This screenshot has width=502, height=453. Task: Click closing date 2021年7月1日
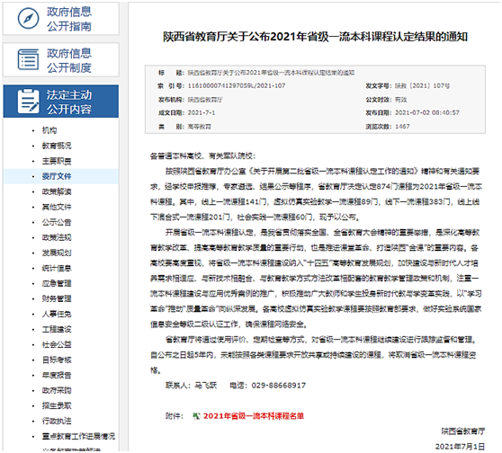tap(460, 447)
